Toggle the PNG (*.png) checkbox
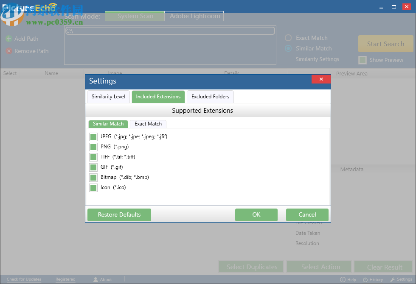This screenshot has width=416, height=284. tap(93, 147)
